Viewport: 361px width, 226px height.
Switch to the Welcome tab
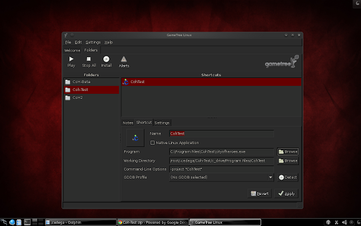pos(72,50)
